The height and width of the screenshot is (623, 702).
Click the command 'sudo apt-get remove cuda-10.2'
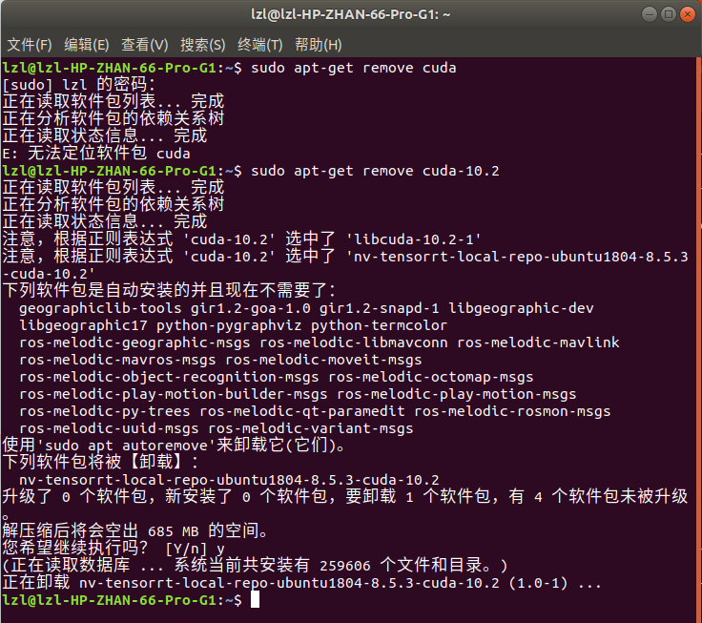[375, 171]
